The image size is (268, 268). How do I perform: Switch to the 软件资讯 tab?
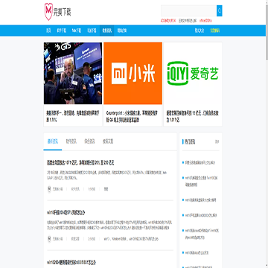pos(71,141)
